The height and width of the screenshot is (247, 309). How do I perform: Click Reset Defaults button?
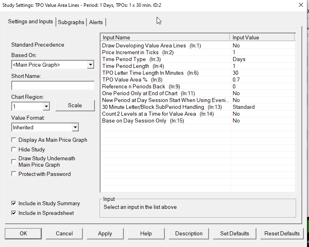pos(282,233)
